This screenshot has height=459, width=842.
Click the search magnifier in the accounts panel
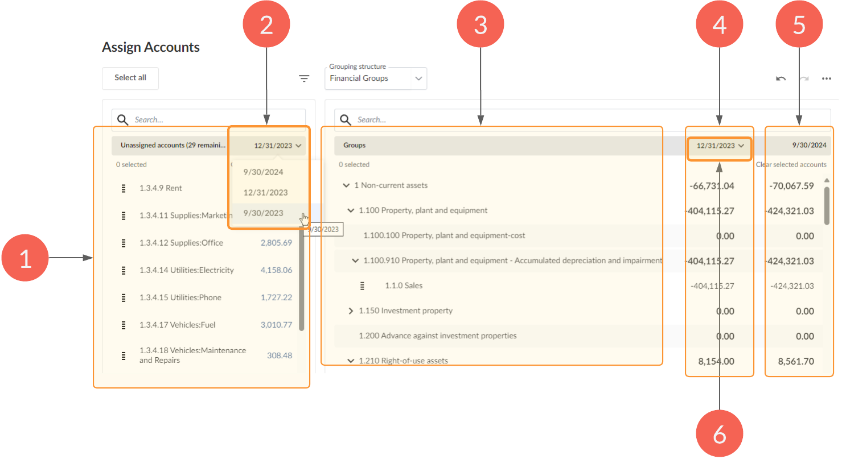[x=122, y=119]
